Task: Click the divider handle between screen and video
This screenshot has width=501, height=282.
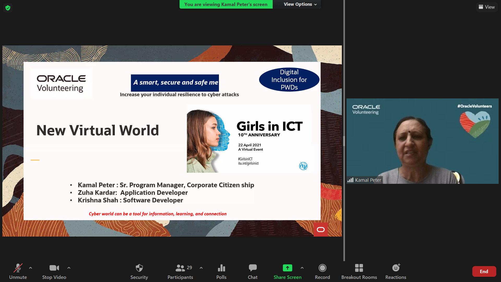Action: 344,141
